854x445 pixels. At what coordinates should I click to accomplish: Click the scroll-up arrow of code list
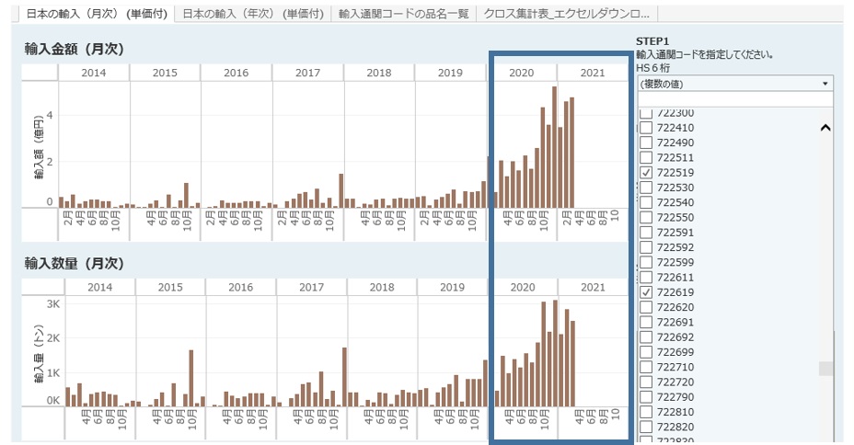tap(825, 128)
